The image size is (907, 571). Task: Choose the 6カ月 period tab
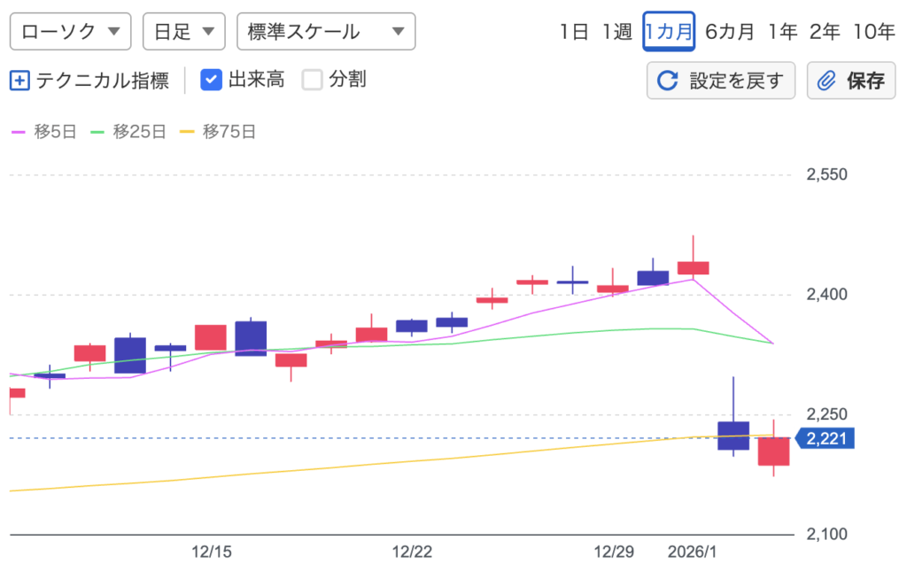[x=730, y=32]
